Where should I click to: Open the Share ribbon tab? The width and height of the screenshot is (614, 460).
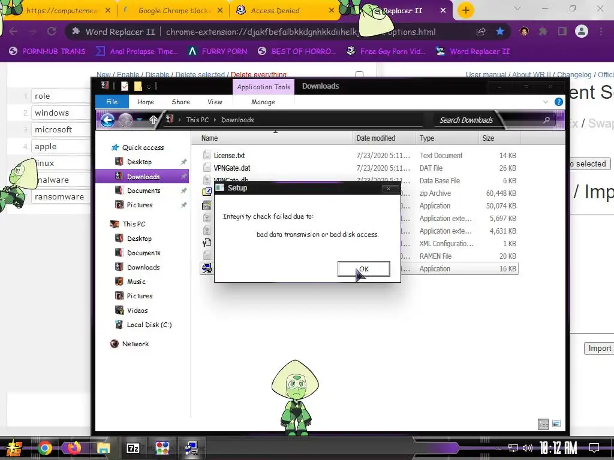[180, 102]
